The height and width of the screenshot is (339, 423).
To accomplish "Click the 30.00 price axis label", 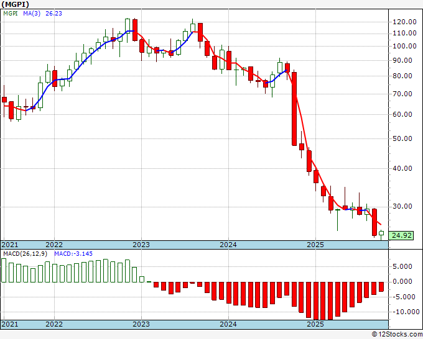I will coord(402,207).
